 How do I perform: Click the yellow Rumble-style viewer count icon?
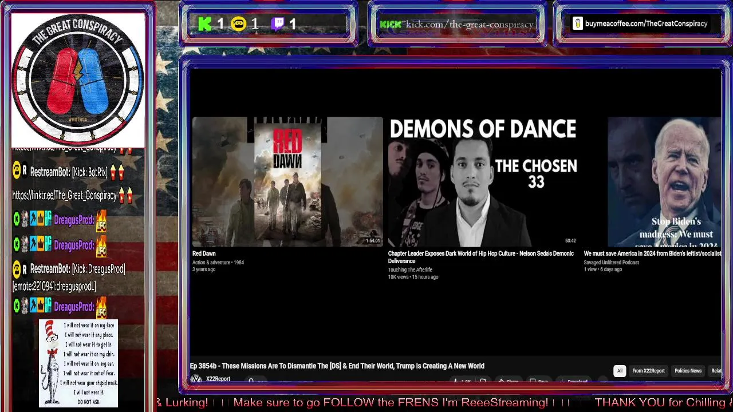coord(239,24)
